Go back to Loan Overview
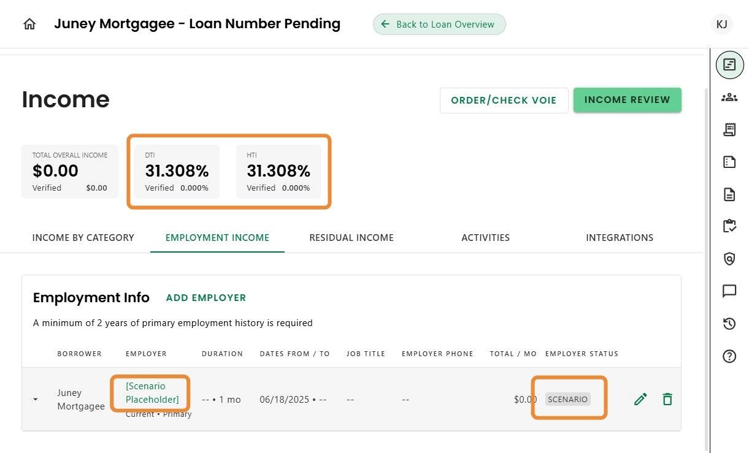This screenshot has width=749, height=453. (439, 25)
